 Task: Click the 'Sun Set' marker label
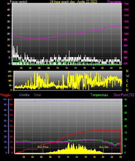[x=104, y=147]
